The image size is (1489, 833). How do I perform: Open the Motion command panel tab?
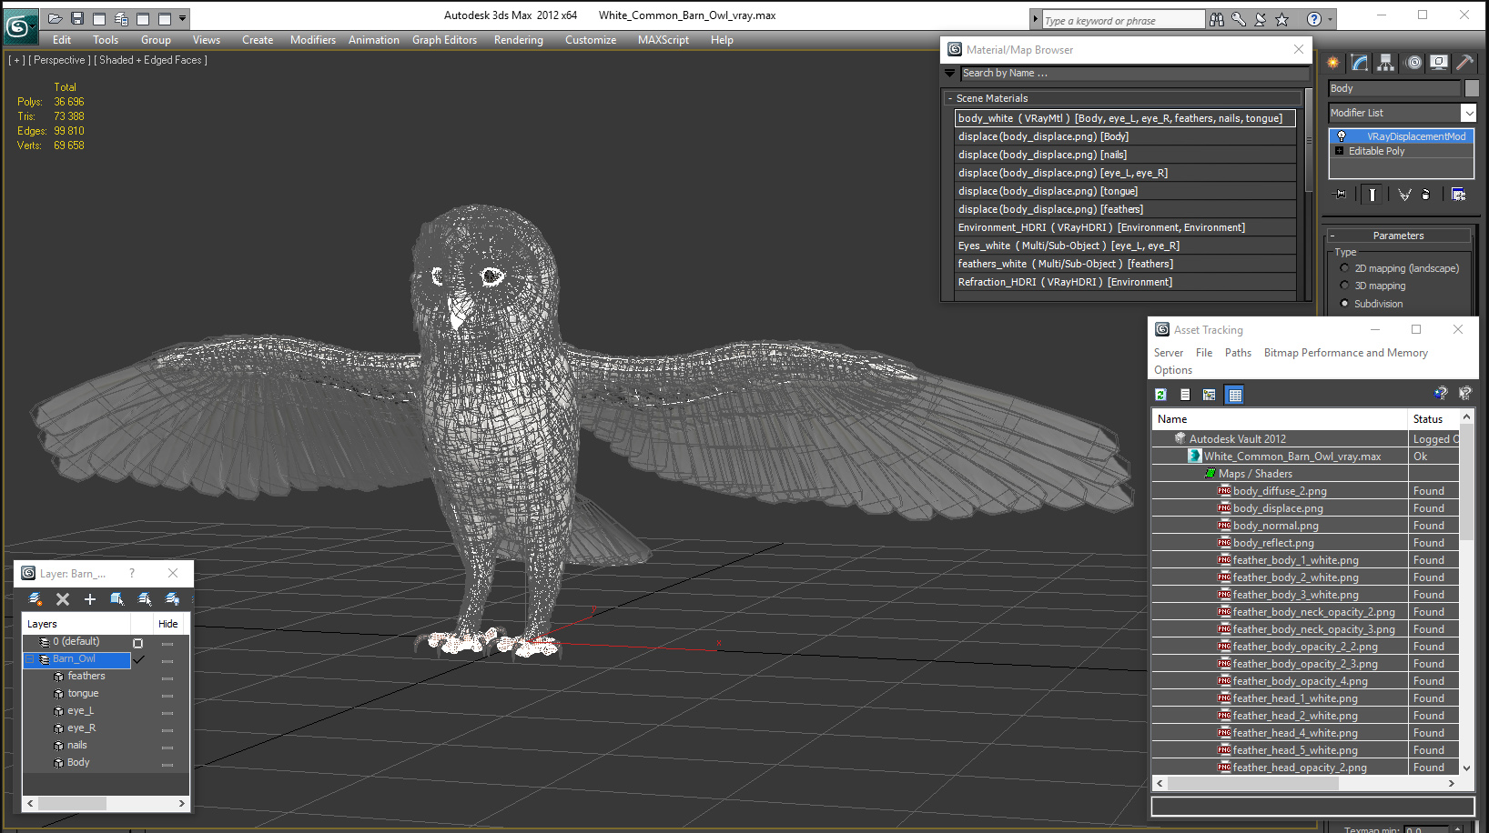pyautogui.click(x=1413, y=63)
